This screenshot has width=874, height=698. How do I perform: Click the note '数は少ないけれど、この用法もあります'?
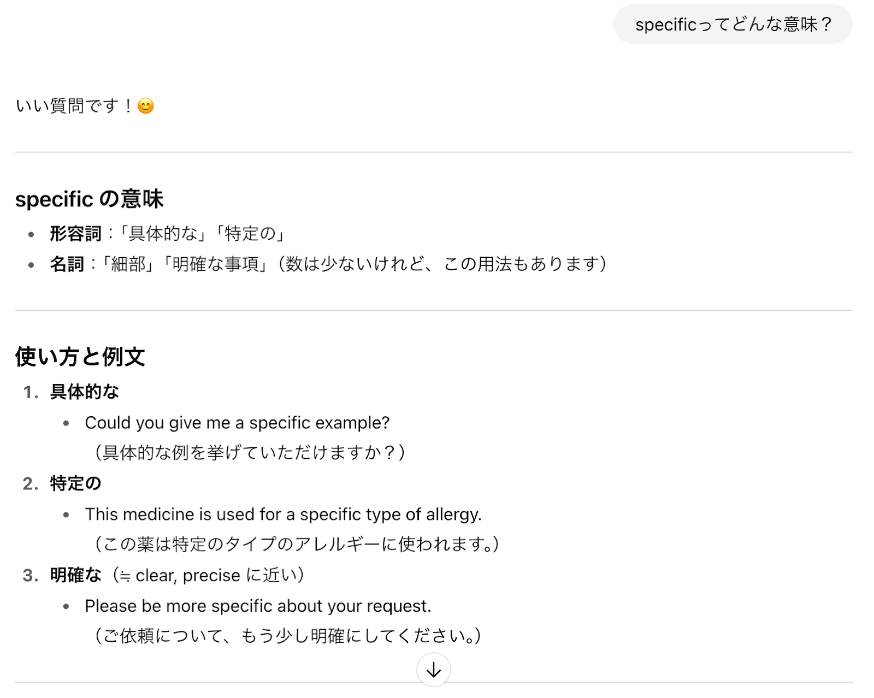[442, 264]
